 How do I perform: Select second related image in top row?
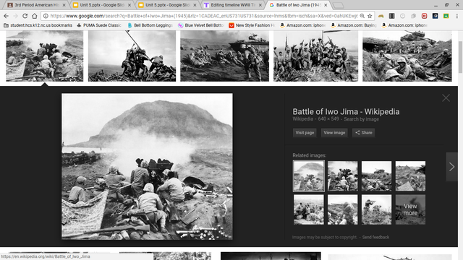[x=342, y=176]
